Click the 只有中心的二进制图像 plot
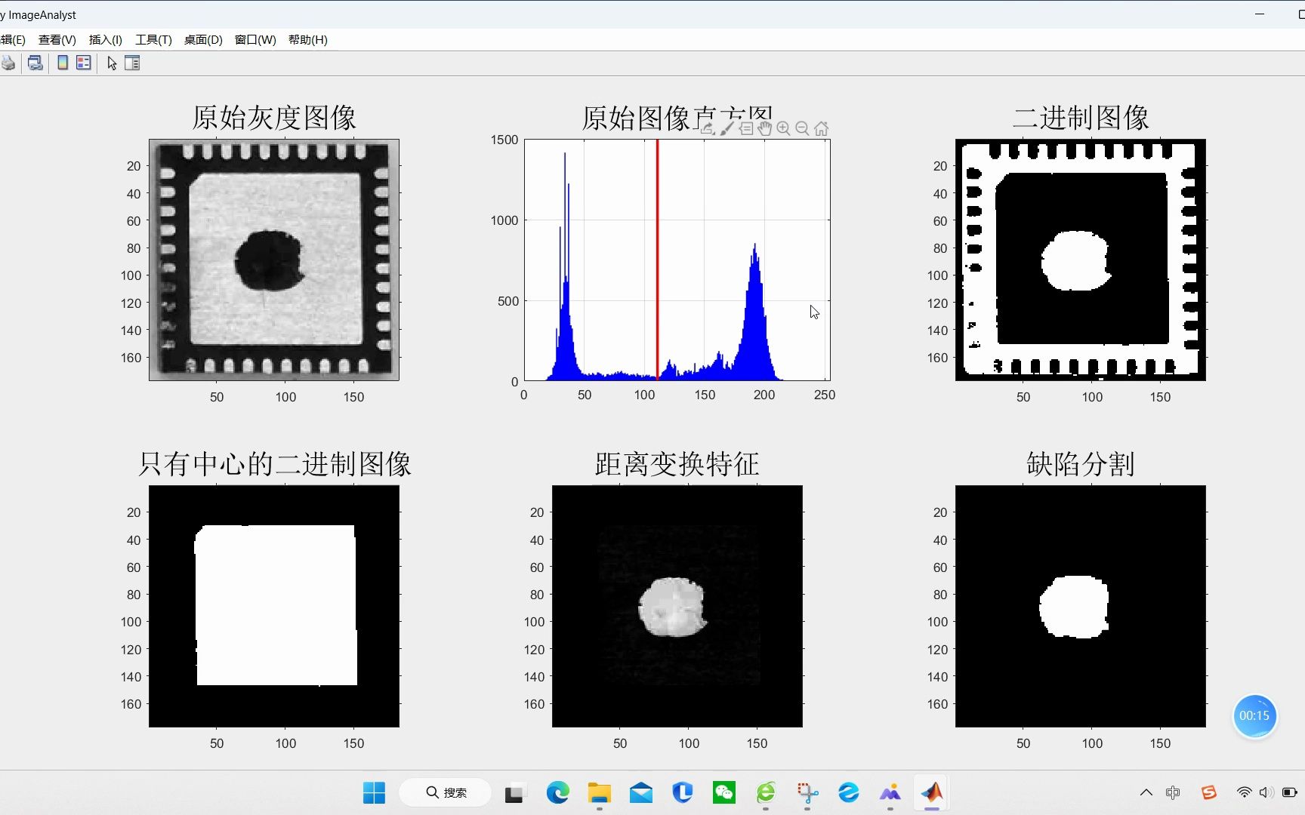1305x815 pixels. pos(274,606)
